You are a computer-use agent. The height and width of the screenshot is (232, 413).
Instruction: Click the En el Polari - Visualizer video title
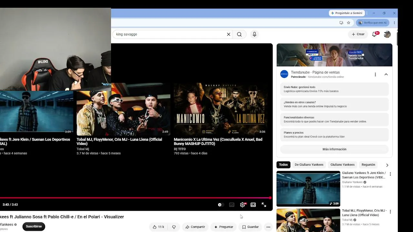[62, 217]
